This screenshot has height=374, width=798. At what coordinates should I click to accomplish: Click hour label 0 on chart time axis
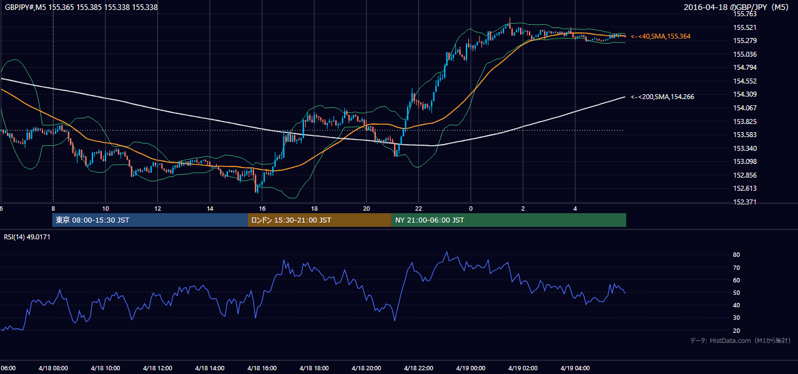[x=471, y=208]
